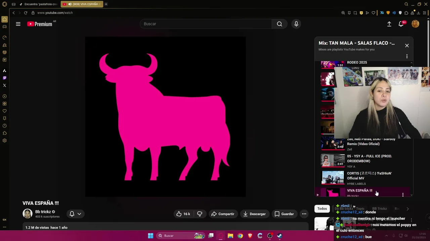Reload the page with the refresh icon

(26, 13)
